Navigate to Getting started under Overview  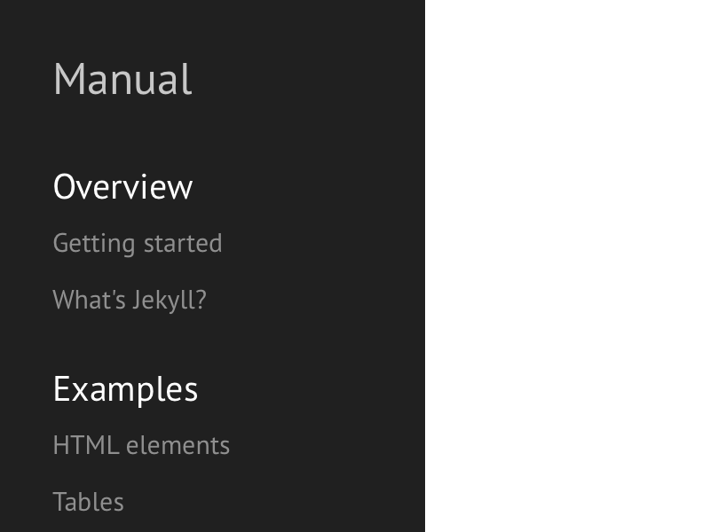tap(138, 243)
